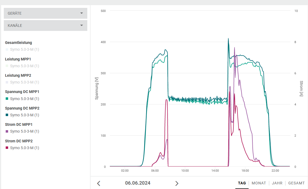Click the Leistung MPP2 heading
The image size is (308, 189).
[x=18, y=75]
